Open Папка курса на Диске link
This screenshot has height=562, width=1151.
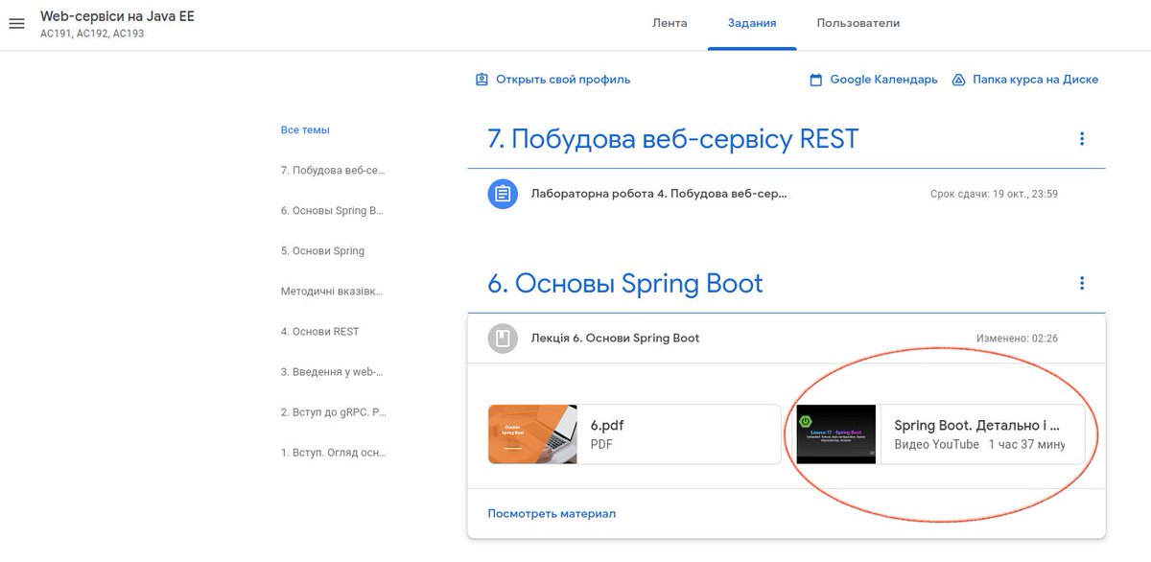1036,80
